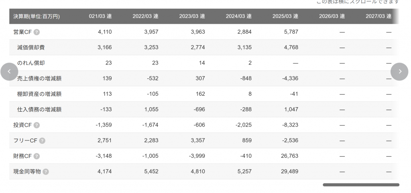Select the 2026/03 連 column header
The height and width of the screenshot is (193, 411).
(x=332, y=16)
